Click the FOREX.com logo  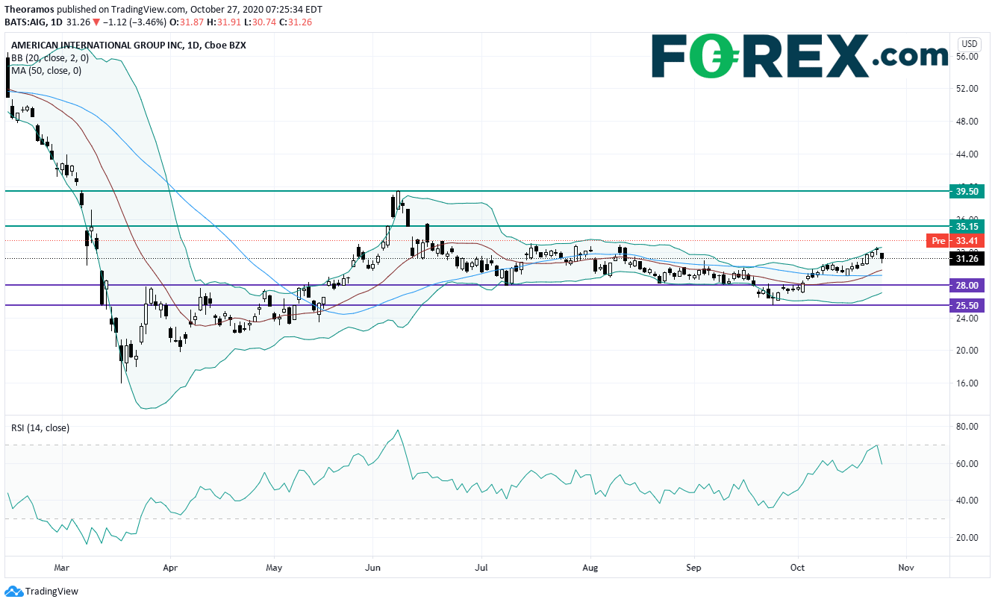coord(799,56)
